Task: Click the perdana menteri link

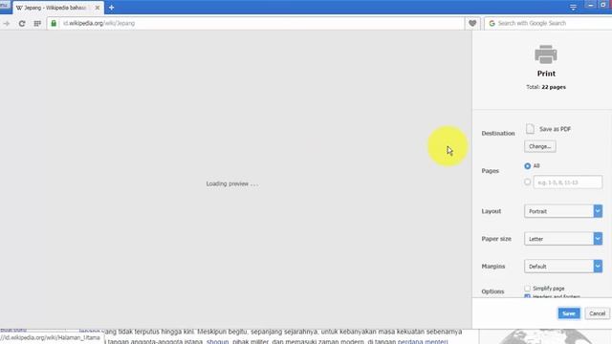Action: click(423, 341)
